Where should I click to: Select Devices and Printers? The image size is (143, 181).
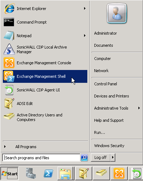pos(111,96)
